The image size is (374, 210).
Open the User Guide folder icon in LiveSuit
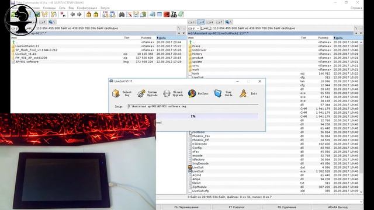point(217,93)
